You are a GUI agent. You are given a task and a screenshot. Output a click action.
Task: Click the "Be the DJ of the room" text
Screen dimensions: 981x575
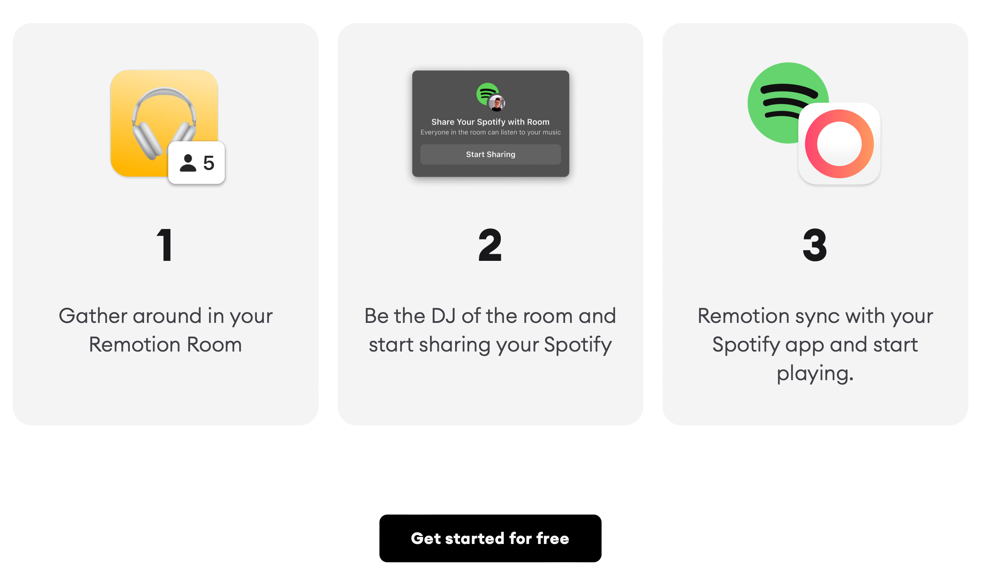pos(490,316)
